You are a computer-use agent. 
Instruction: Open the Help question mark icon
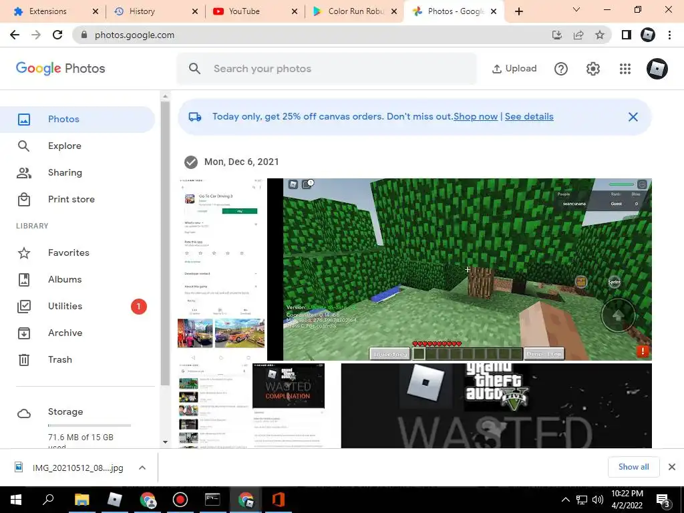pos(561,69)
